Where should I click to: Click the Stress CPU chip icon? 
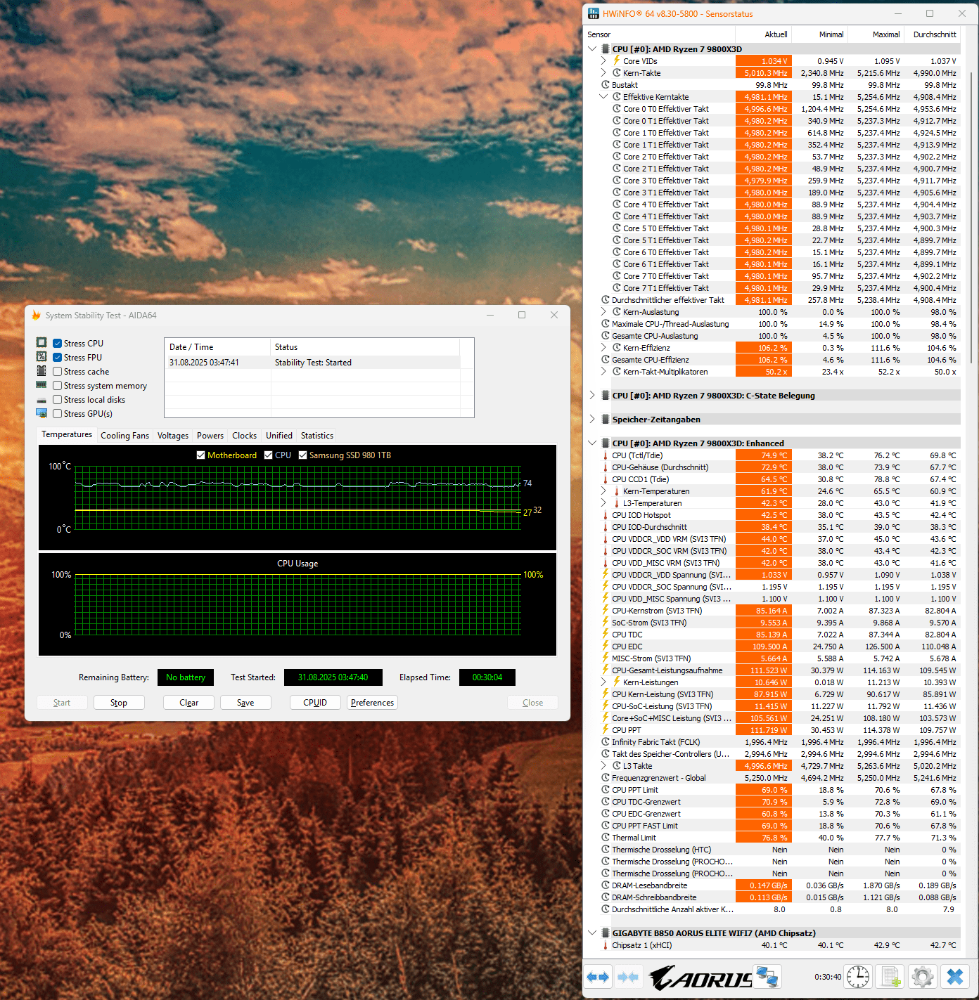click(x=41, y=343)
